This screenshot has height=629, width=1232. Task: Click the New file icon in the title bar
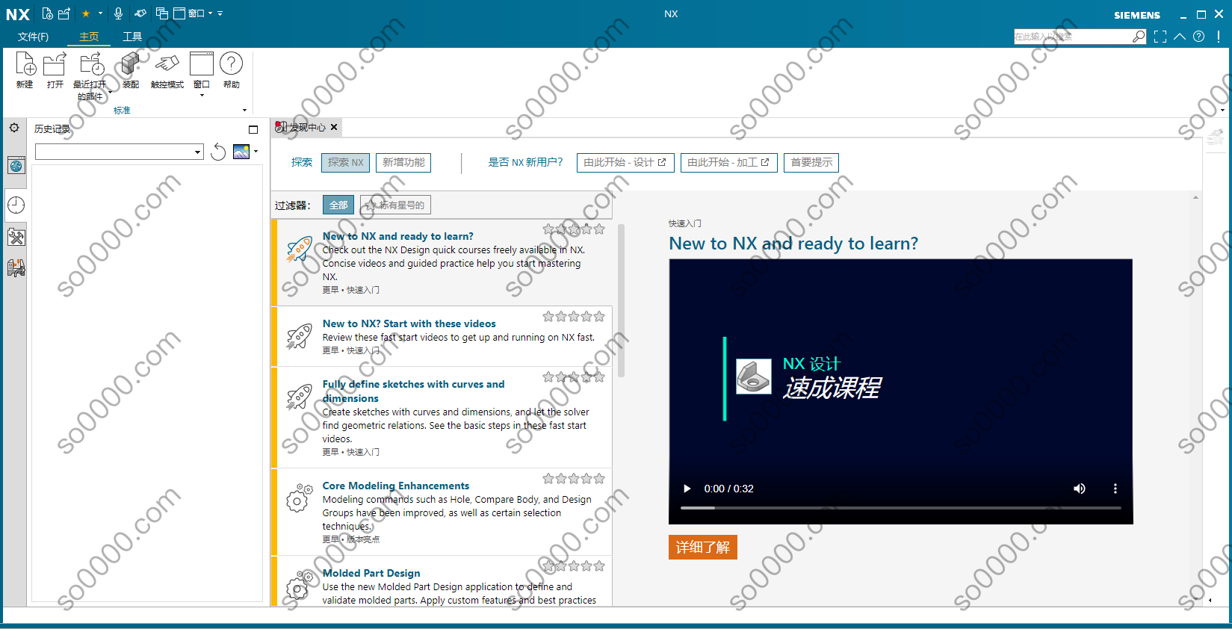click(48, 13)
